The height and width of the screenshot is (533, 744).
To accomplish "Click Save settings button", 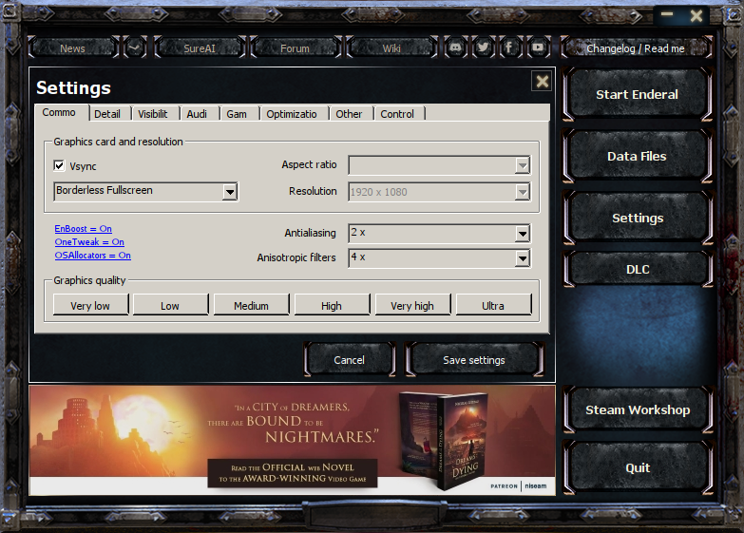I will (x=474, y=360).
